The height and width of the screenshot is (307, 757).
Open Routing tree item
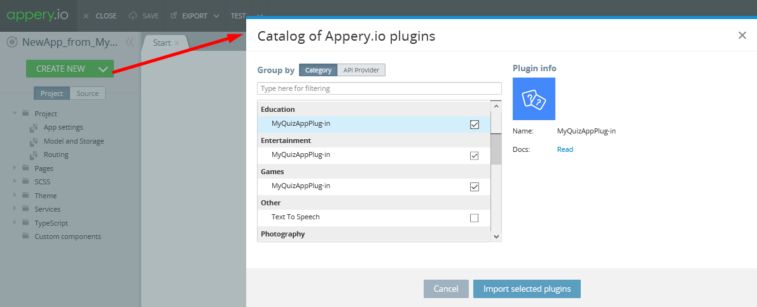point(56,154)
